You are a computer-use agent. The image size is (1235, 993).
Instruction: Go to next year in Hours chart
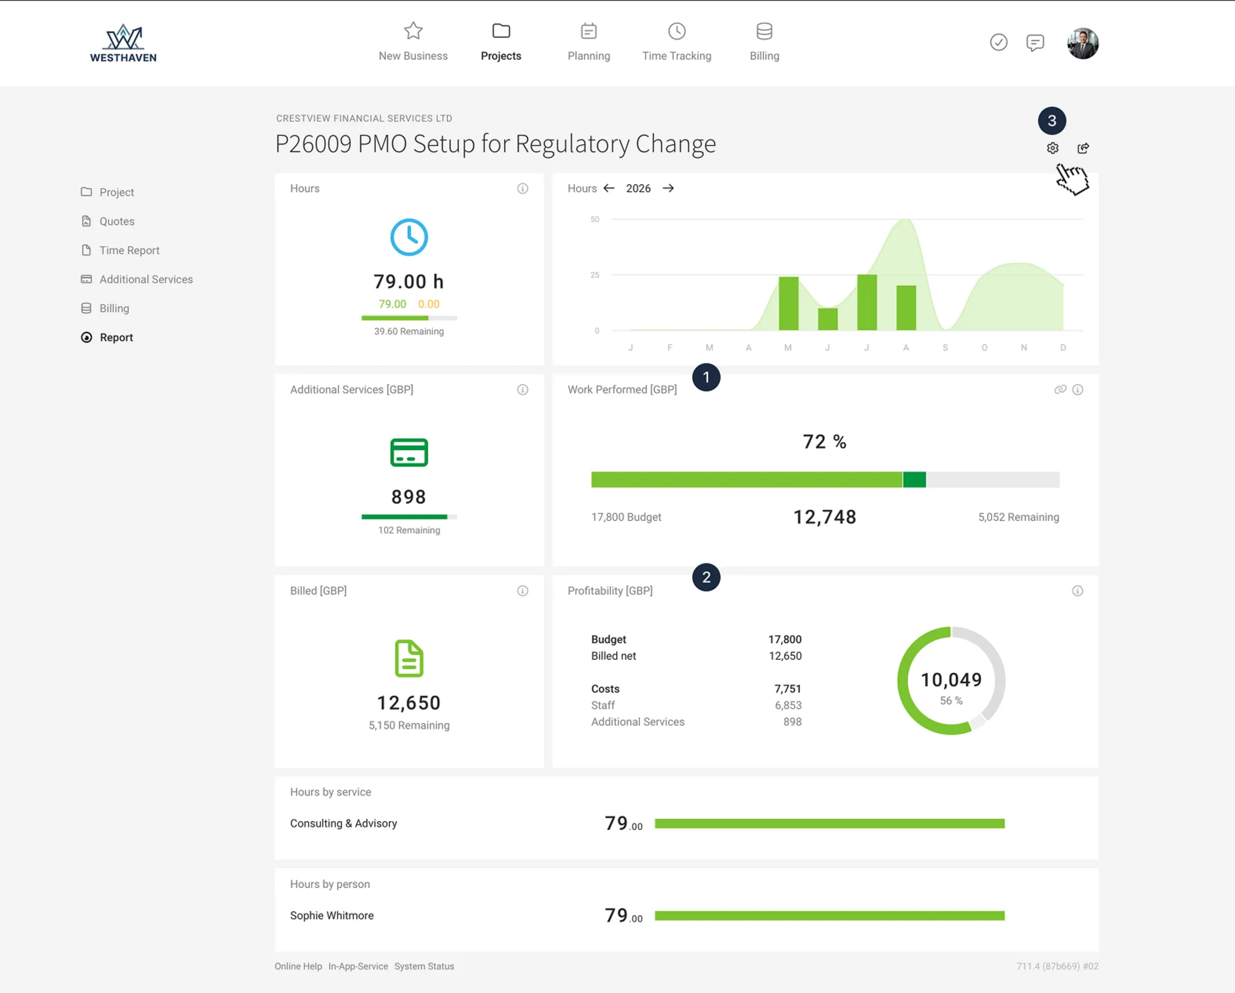[668, 188]
